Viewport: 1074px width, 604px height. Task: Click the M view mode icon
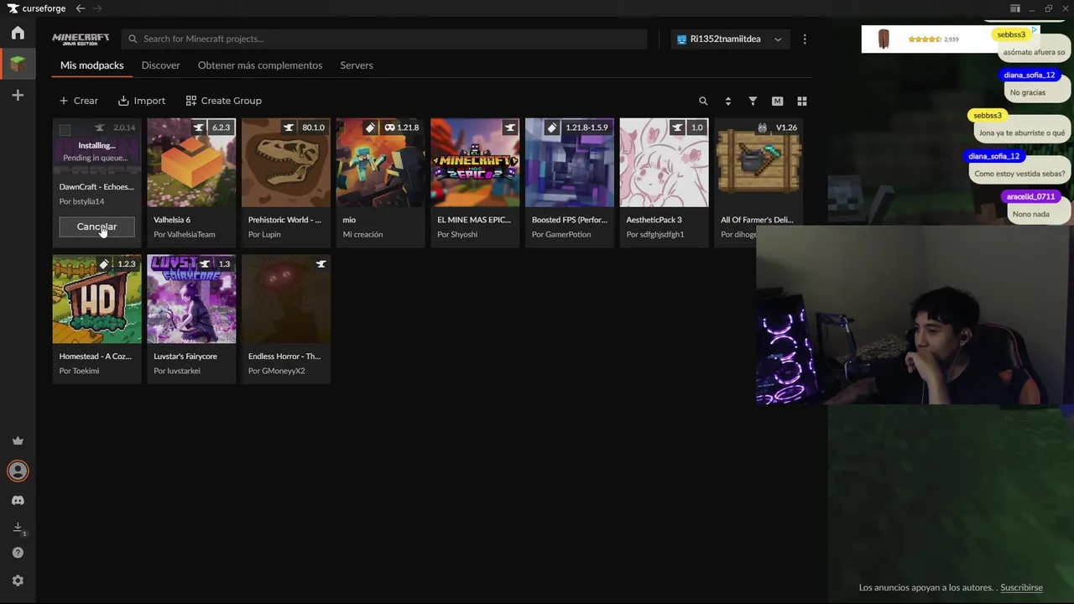(x=777, y=101)
